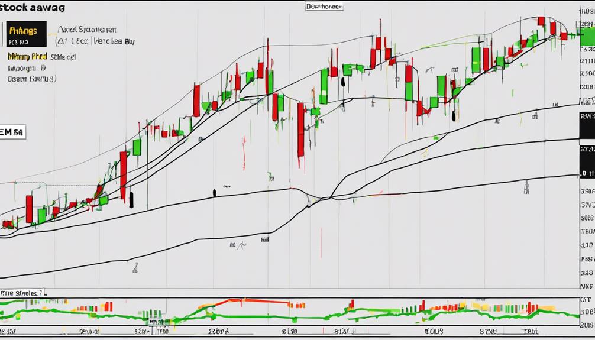
Task: Select the "Sireles" indicator panel label
Action: pos(22,293)
